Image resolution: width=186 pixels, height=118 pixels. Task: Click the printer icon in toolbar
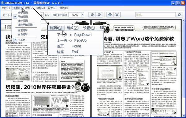click(110, 15)
